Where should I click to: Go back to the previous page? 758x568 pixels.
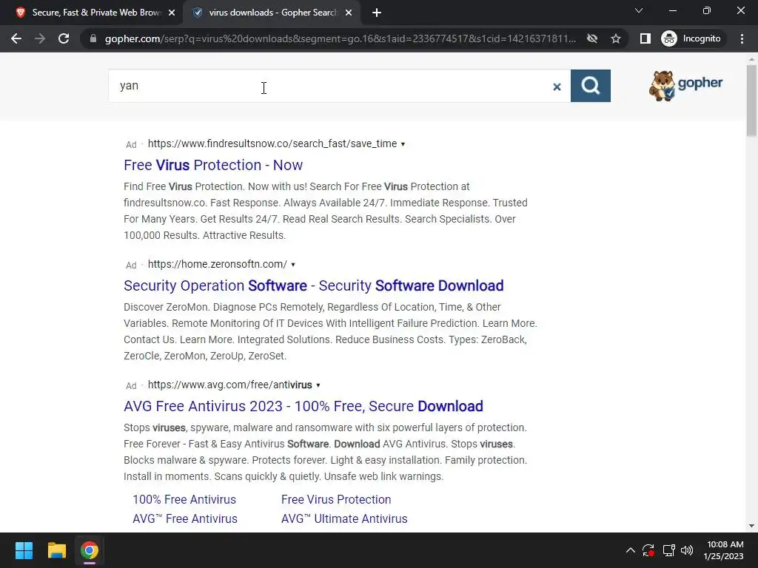click(16, 38)
